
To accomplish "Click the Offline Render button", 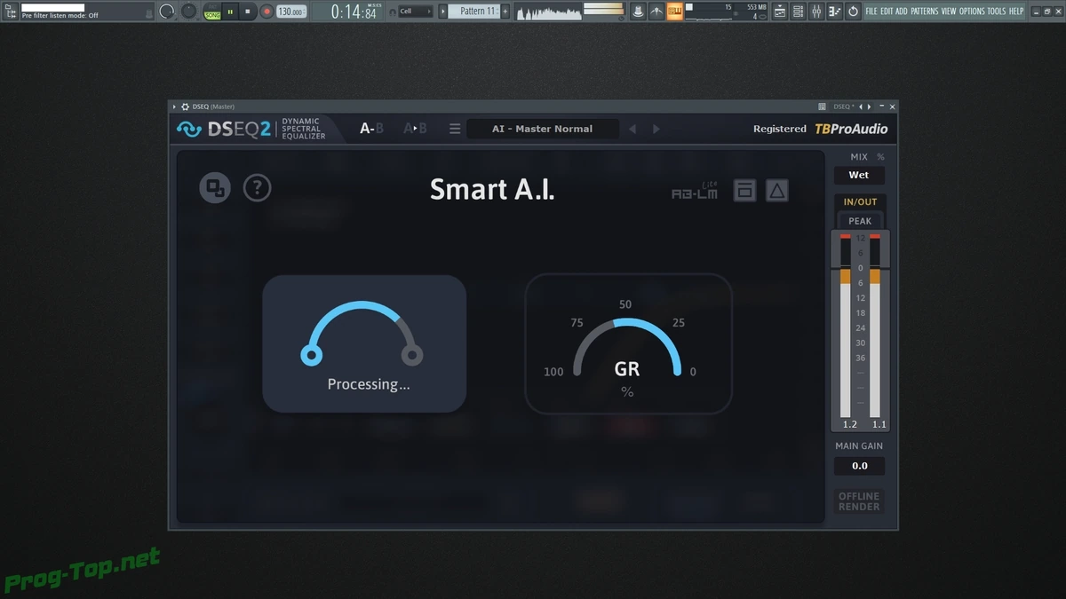I will point(859,501).
